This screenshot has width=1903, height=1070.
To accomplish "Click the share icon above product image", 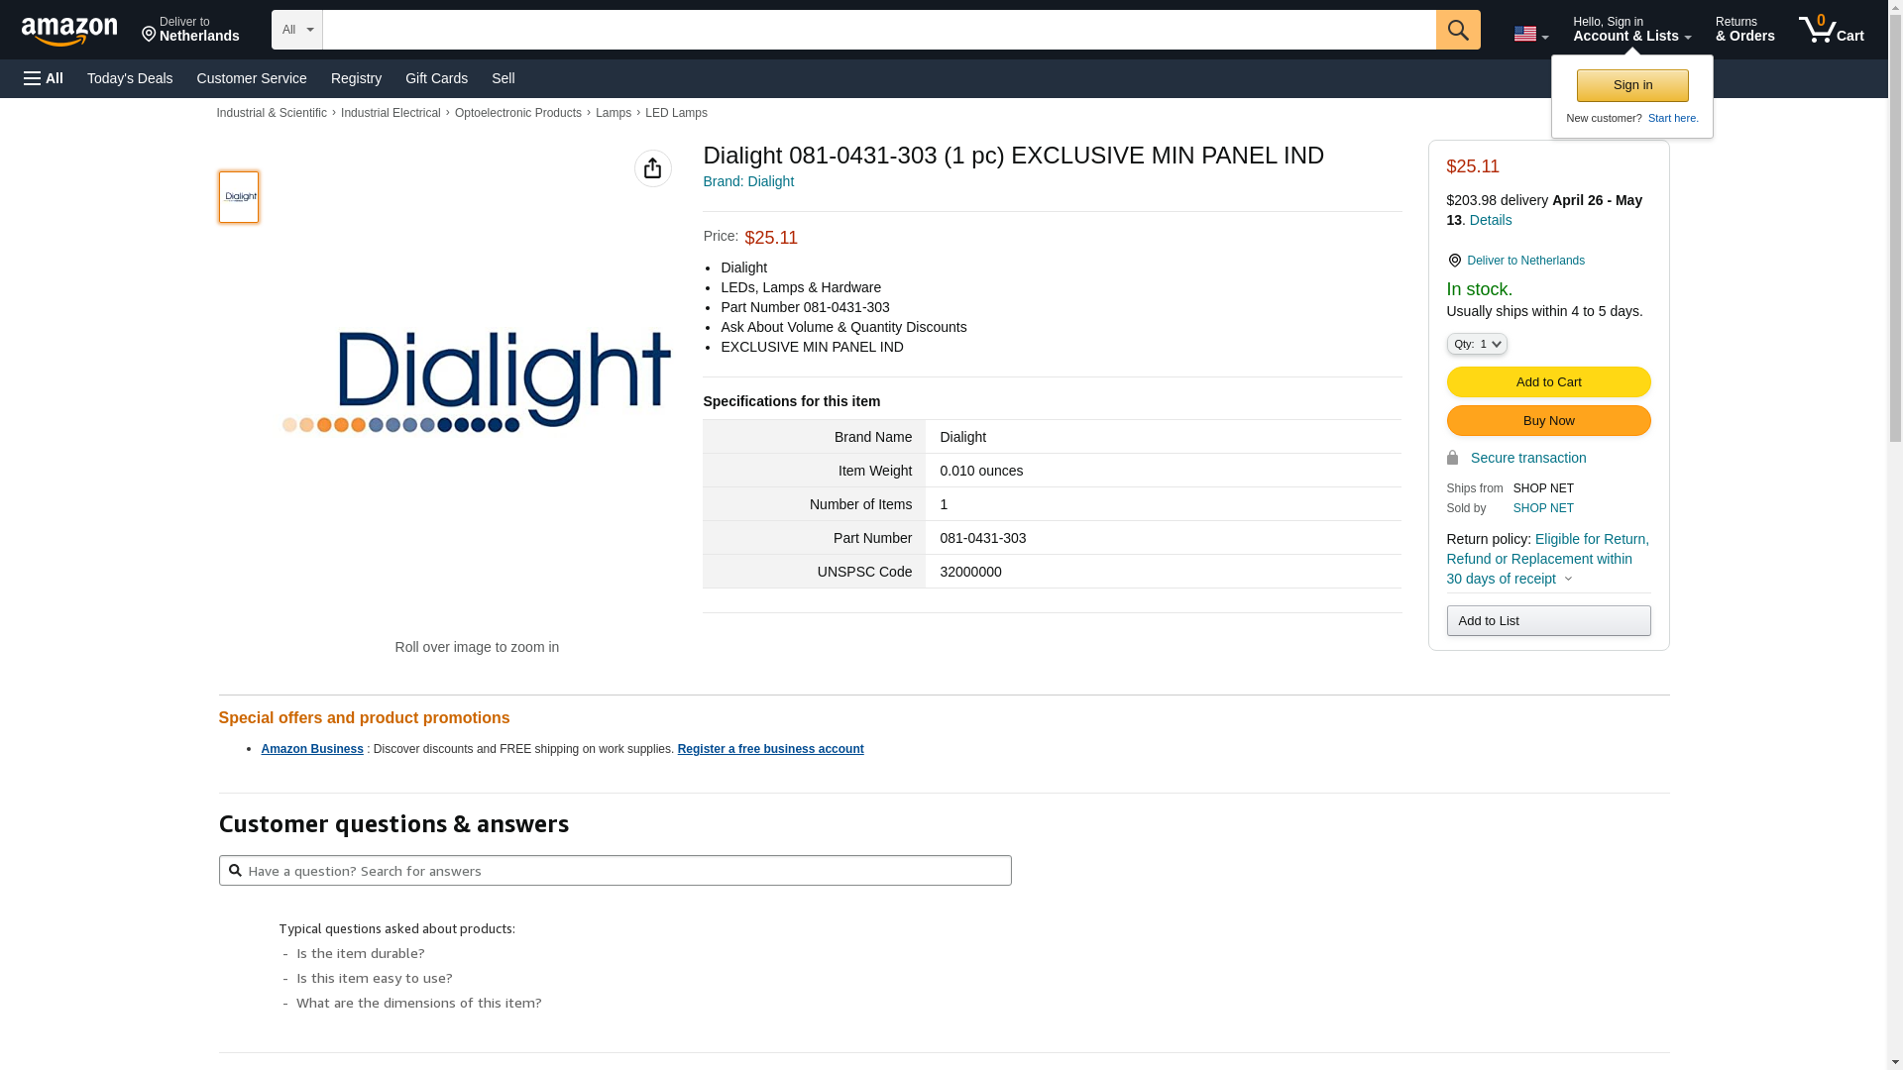I will pos(652,168).
